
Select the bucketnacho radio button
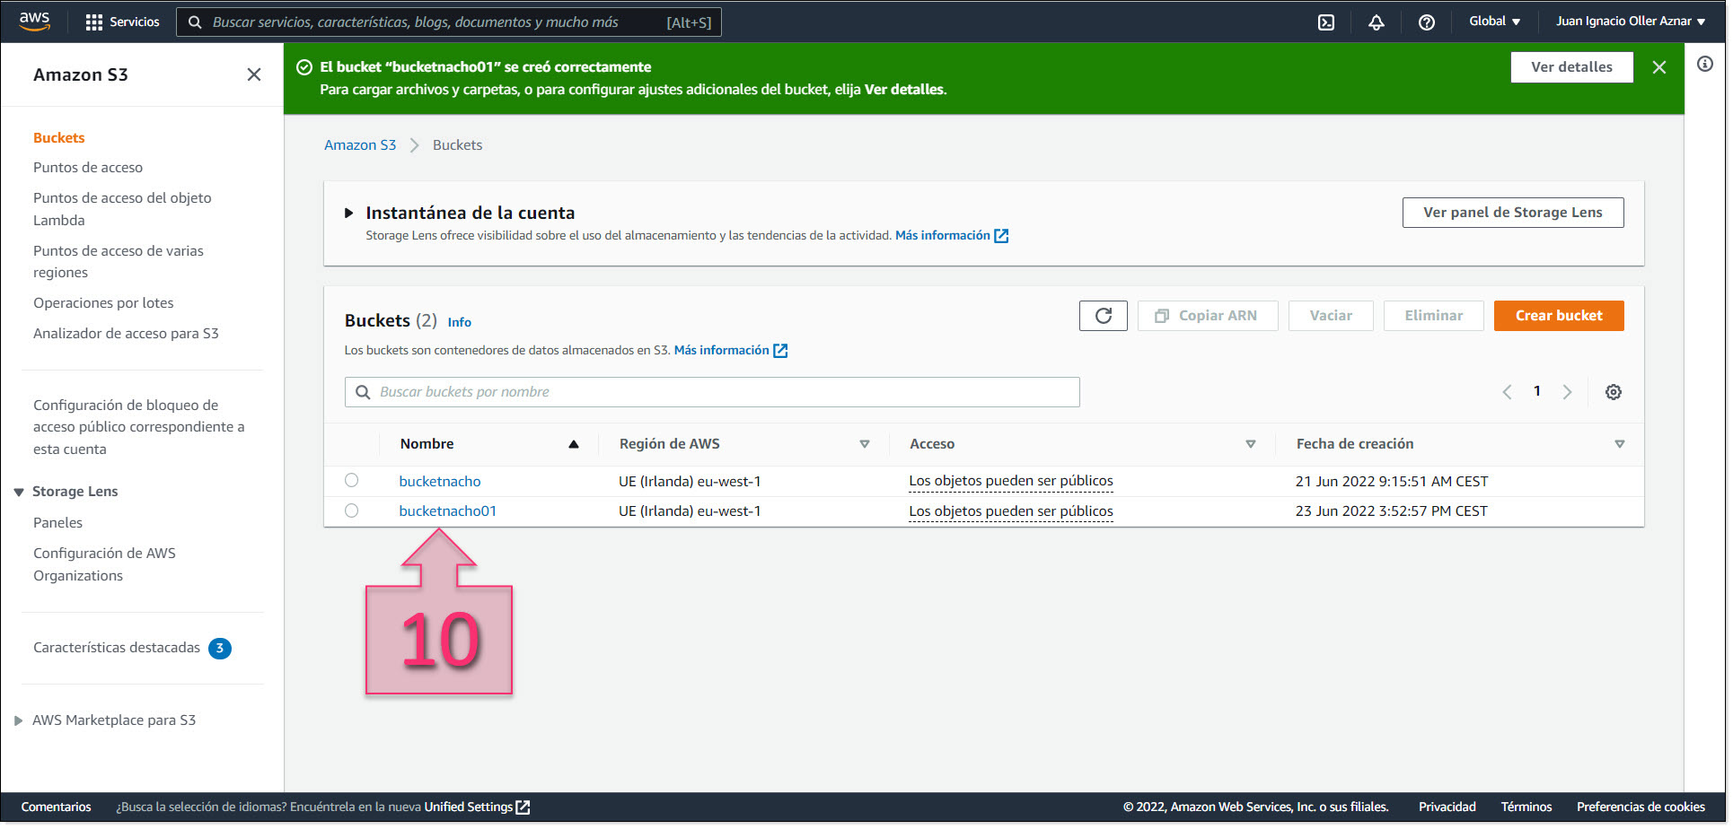coord(352,481)
